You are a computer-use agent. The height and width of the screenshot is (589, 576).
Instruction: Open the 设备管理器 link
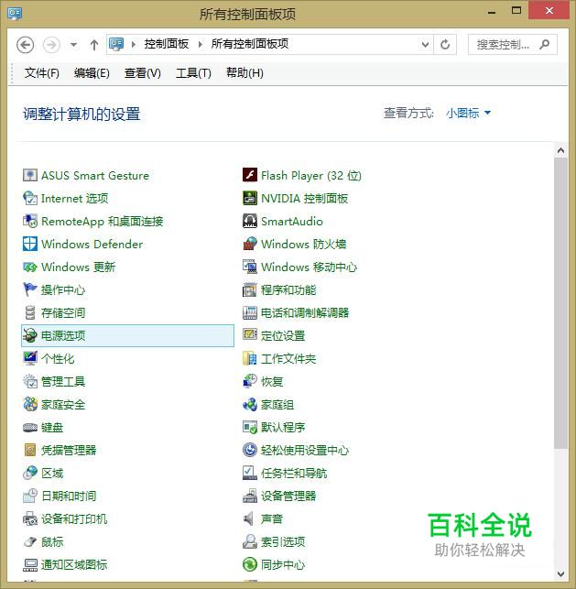[x=288, y=496]
